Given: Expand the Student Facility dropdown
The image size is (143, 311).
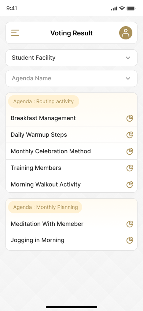Looking at the screenshot, I should pos(71,58).
